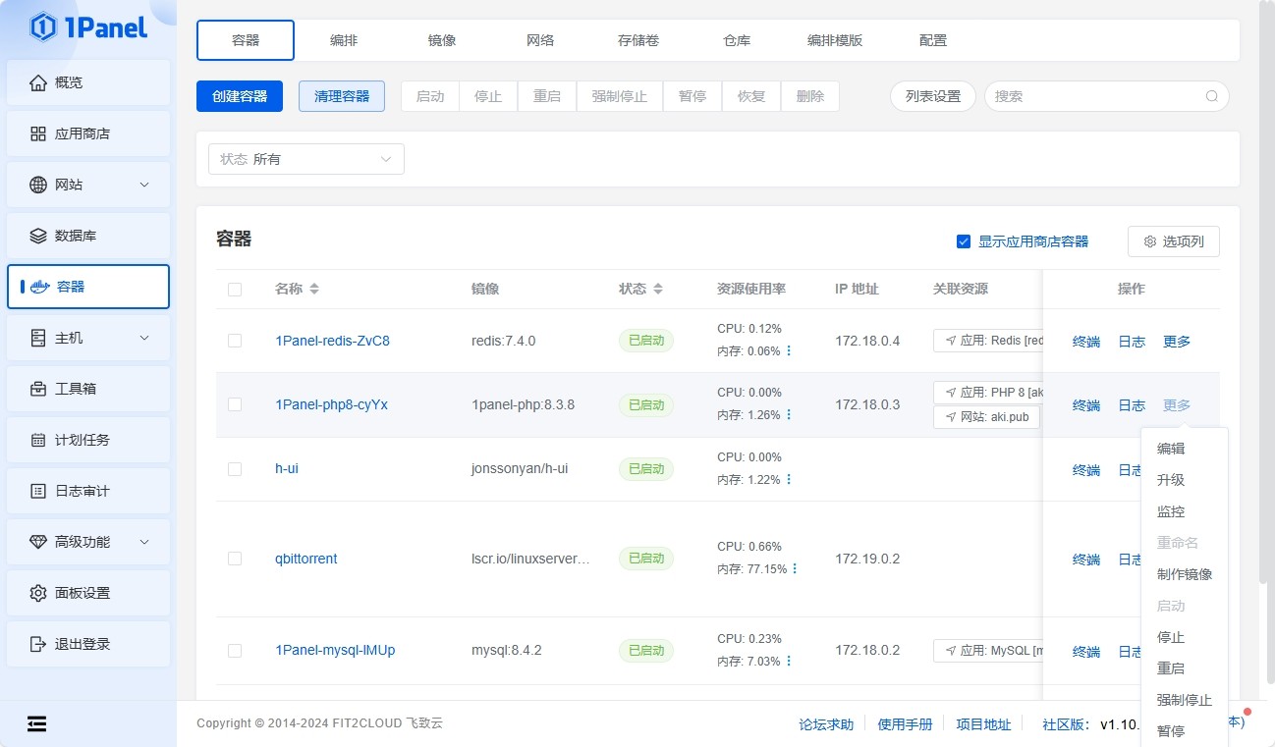Open 日志 for 1Panel-redis-ZvC8
This screenshot has height=747, width=1275.
(1132, 342)
